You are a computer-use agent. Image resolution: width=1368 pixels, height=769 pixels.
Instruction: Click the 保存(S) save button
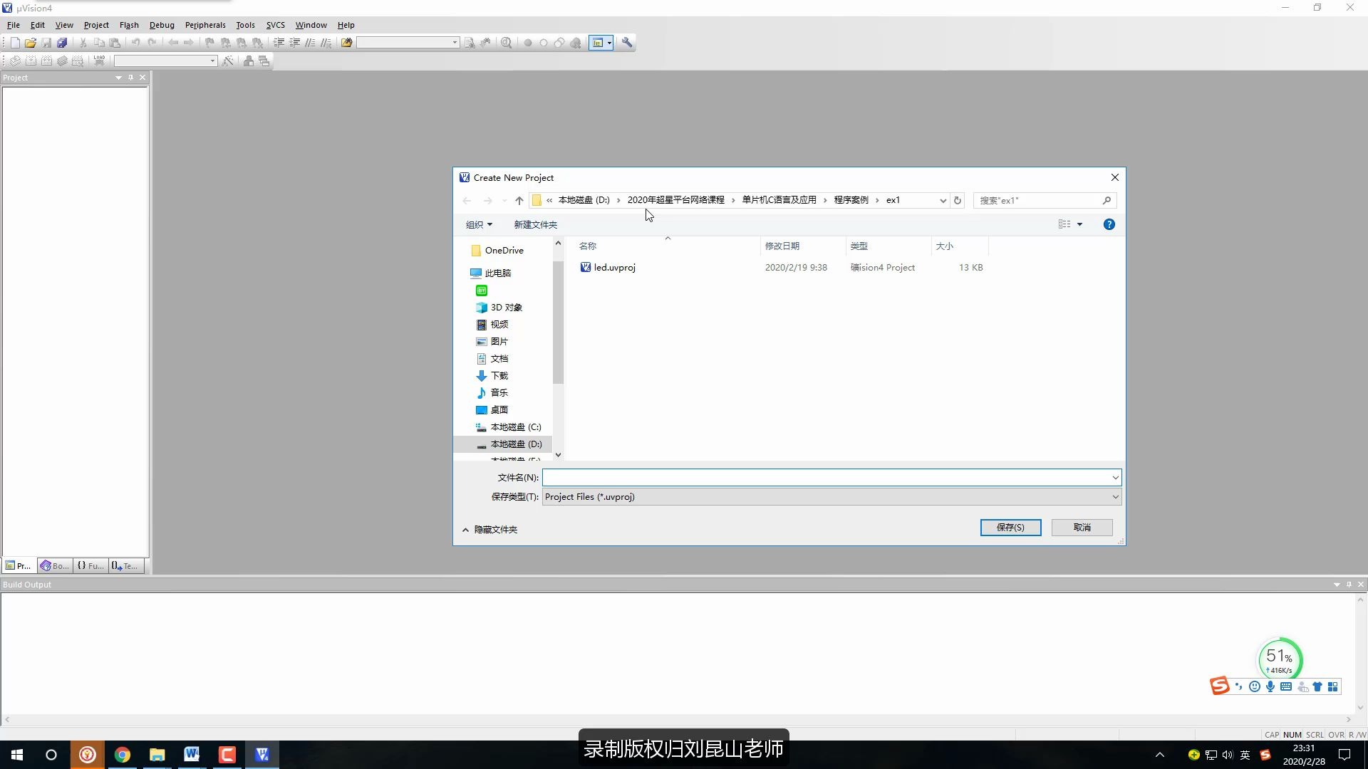(x=1010, y=528)
